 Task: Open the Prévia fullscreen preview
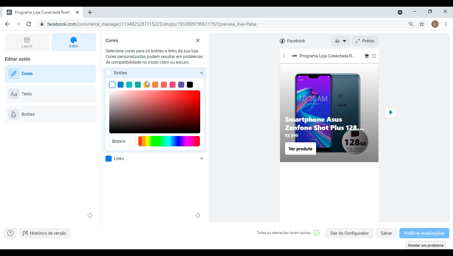[365, 41]
